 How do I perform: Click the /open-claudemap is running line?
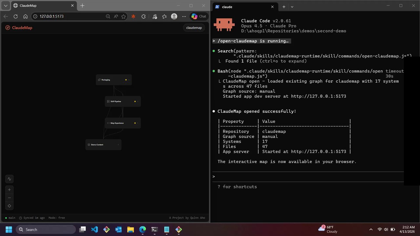coord(252,41)
